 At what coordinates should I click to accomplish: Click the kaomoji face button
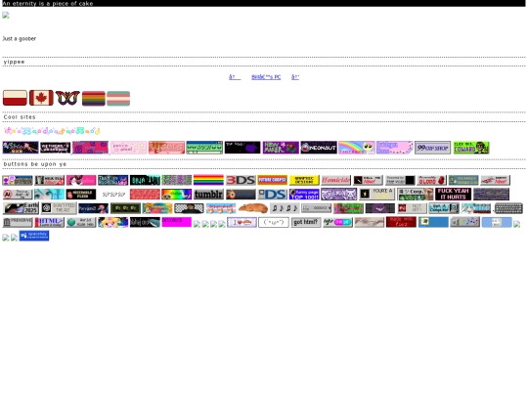click(274, 222)
